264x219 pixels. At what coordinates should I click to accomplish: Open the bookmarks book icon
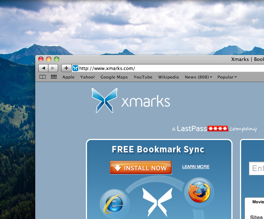point(42,77)
